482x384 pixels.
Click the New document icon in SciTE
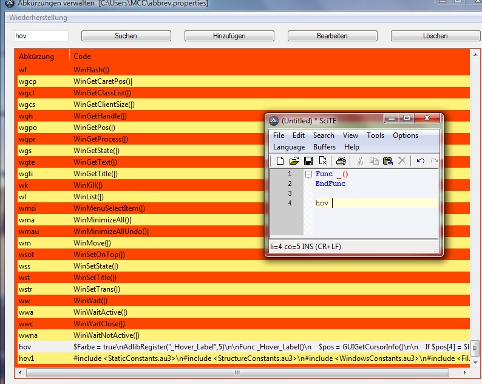(x=280, y=161)
